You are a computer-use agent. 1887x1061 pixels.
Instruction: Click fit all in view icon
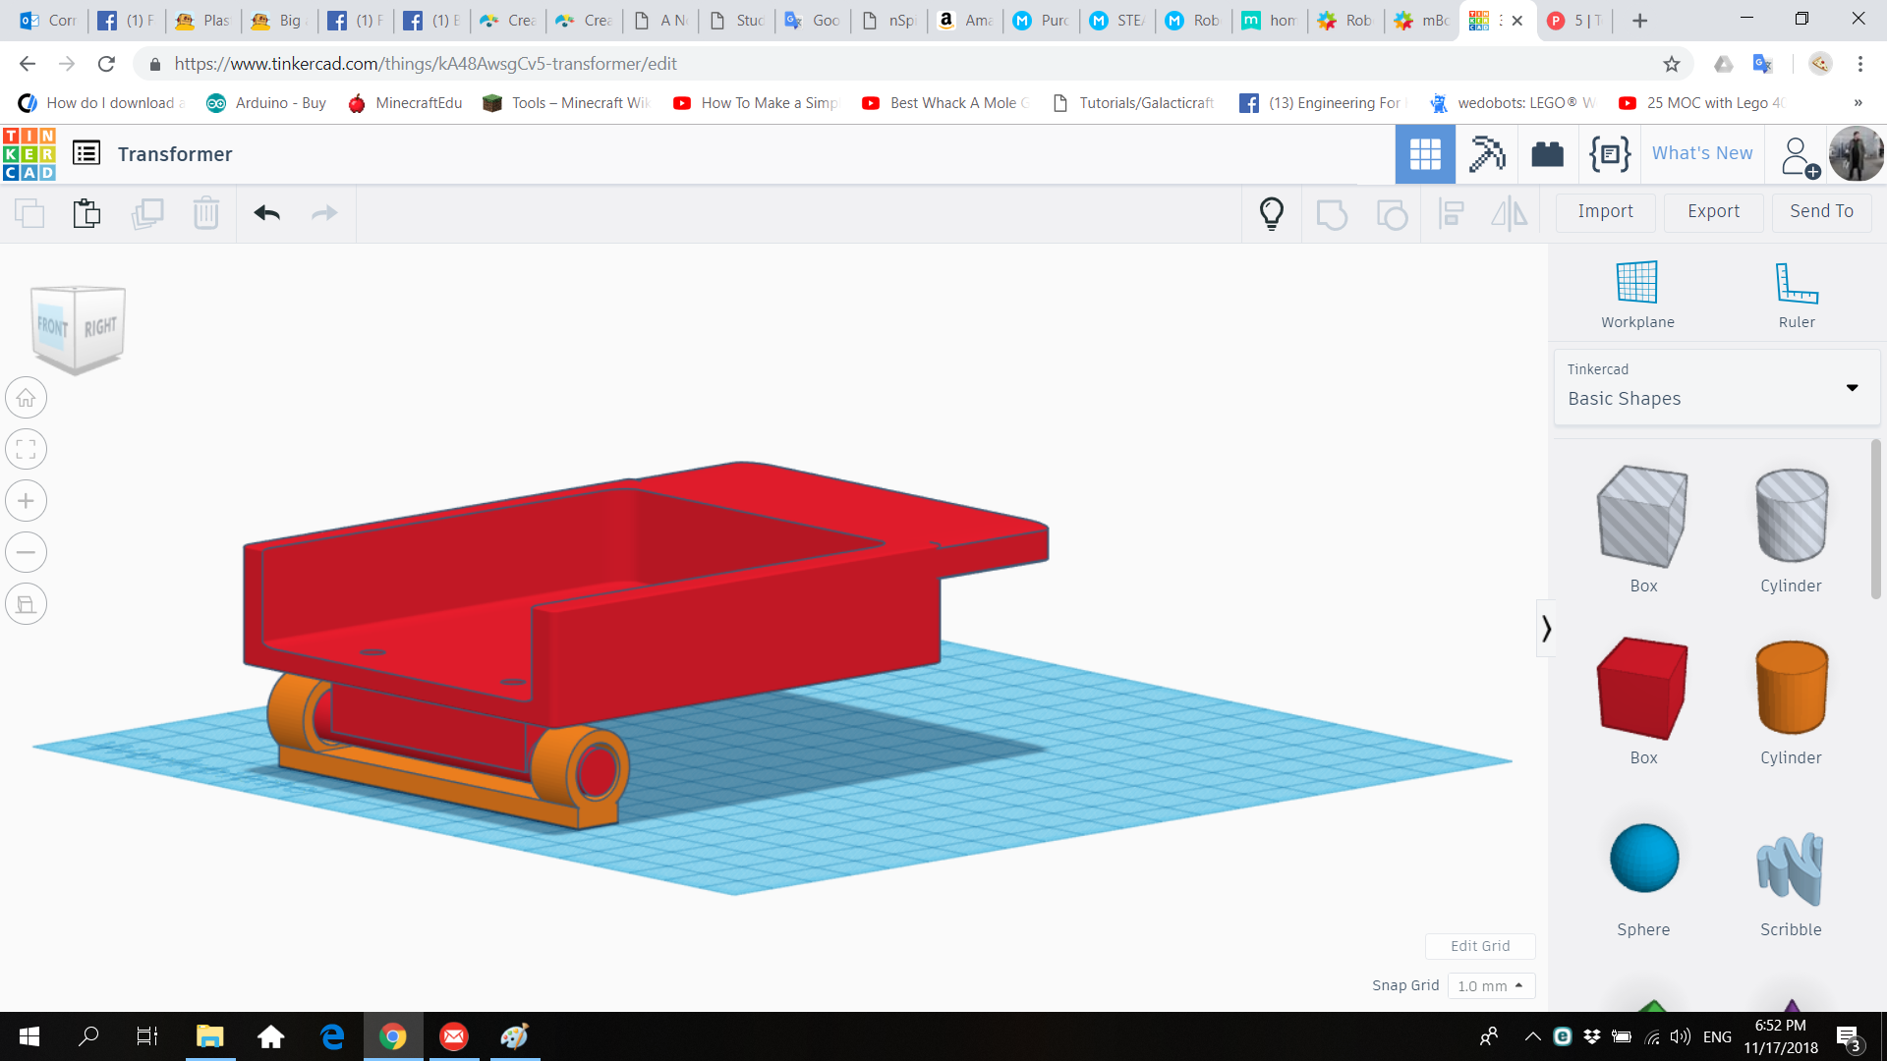point(27,450)
